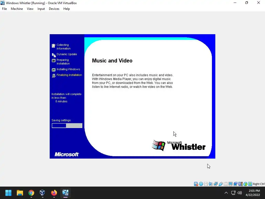Click the 8 minutes remaining text
The height and width of the screenshot is (199, 265).
click(61, 101)
